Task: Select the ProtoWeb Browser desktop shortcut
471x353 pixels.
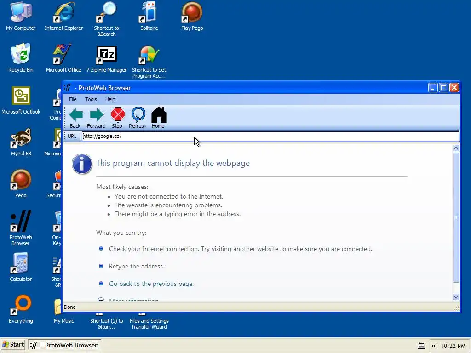Action: (21, 228)
